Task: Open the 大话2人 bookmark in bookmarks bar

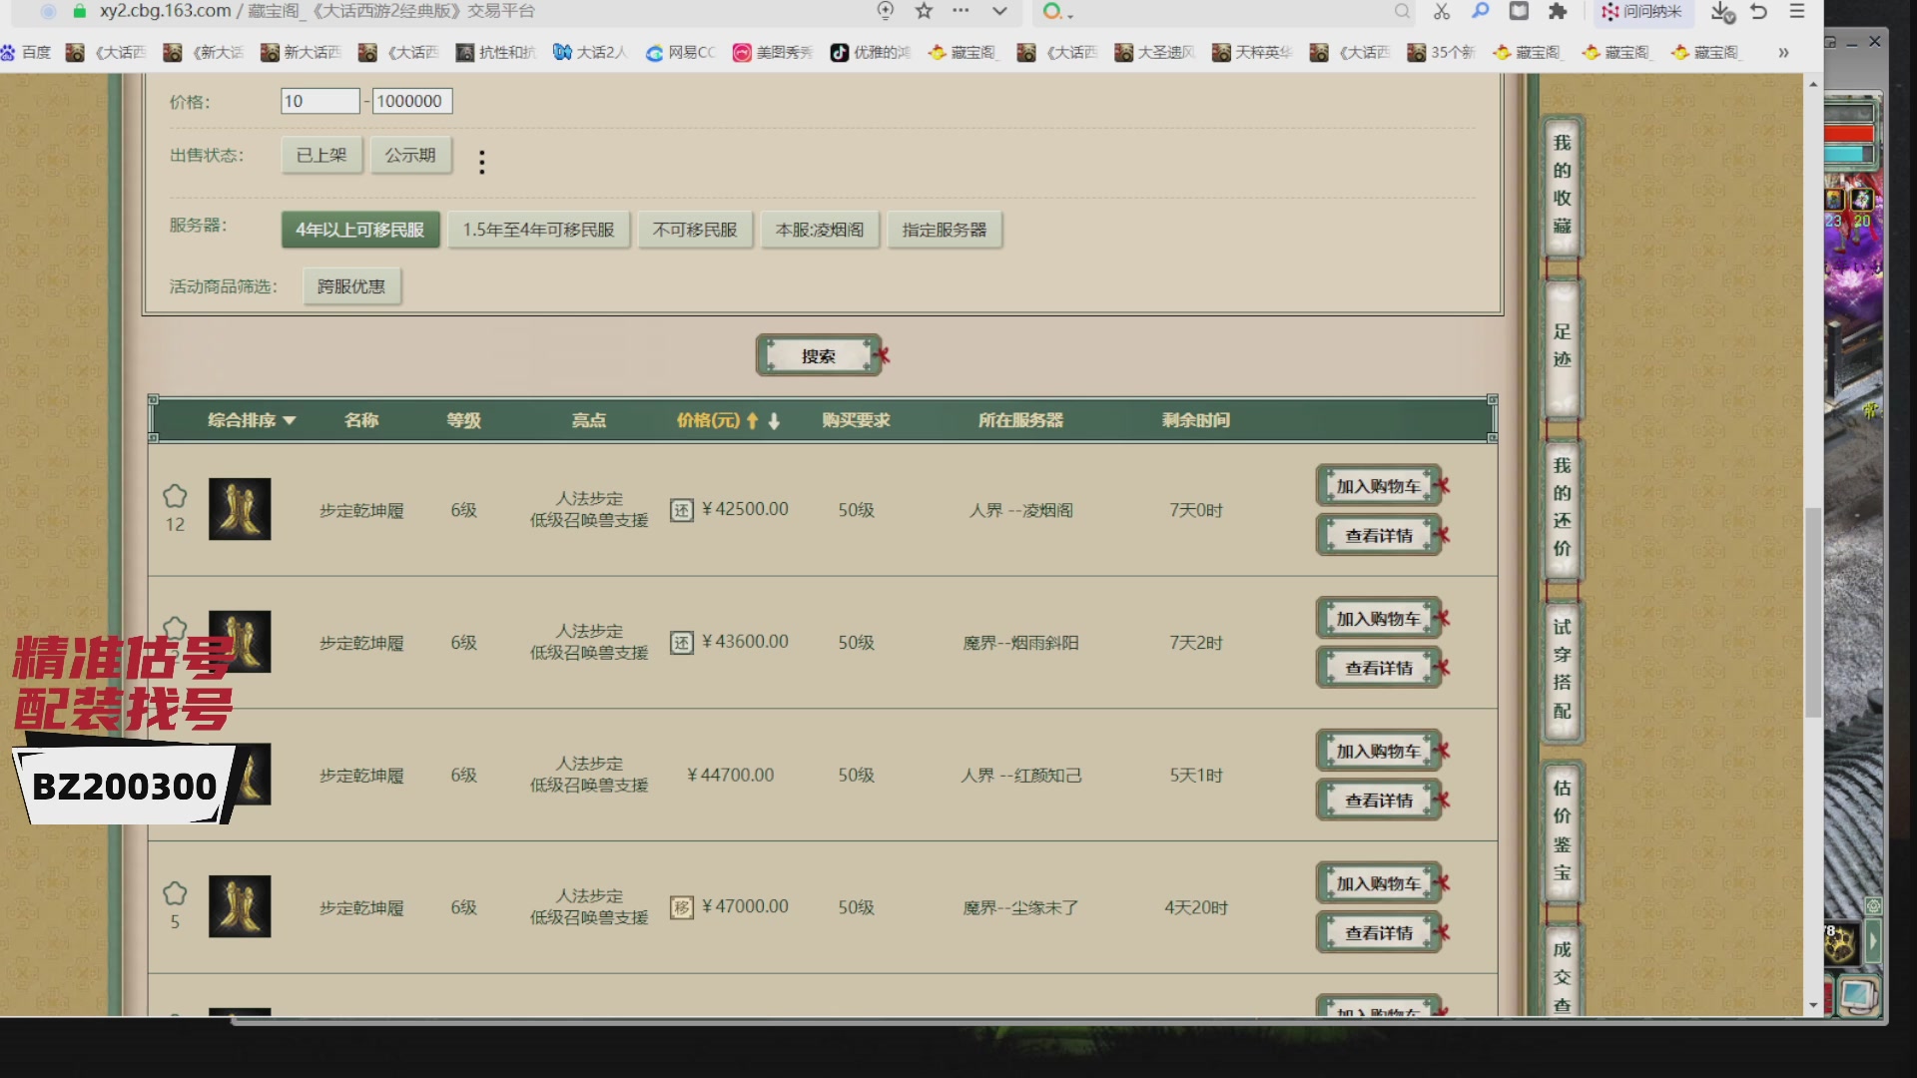Action: point(590,53)
